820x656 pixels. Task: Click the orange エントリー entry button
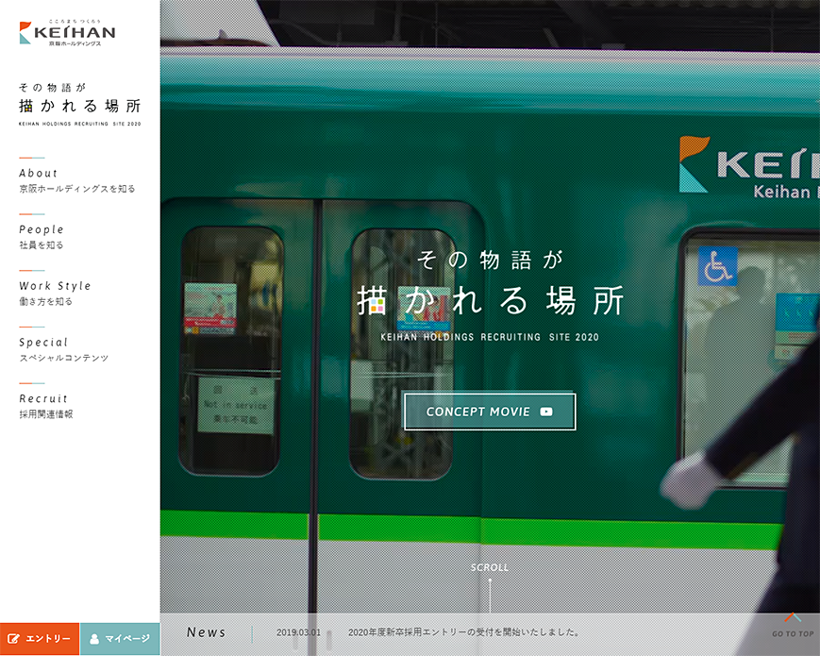(x=39, y=638)
